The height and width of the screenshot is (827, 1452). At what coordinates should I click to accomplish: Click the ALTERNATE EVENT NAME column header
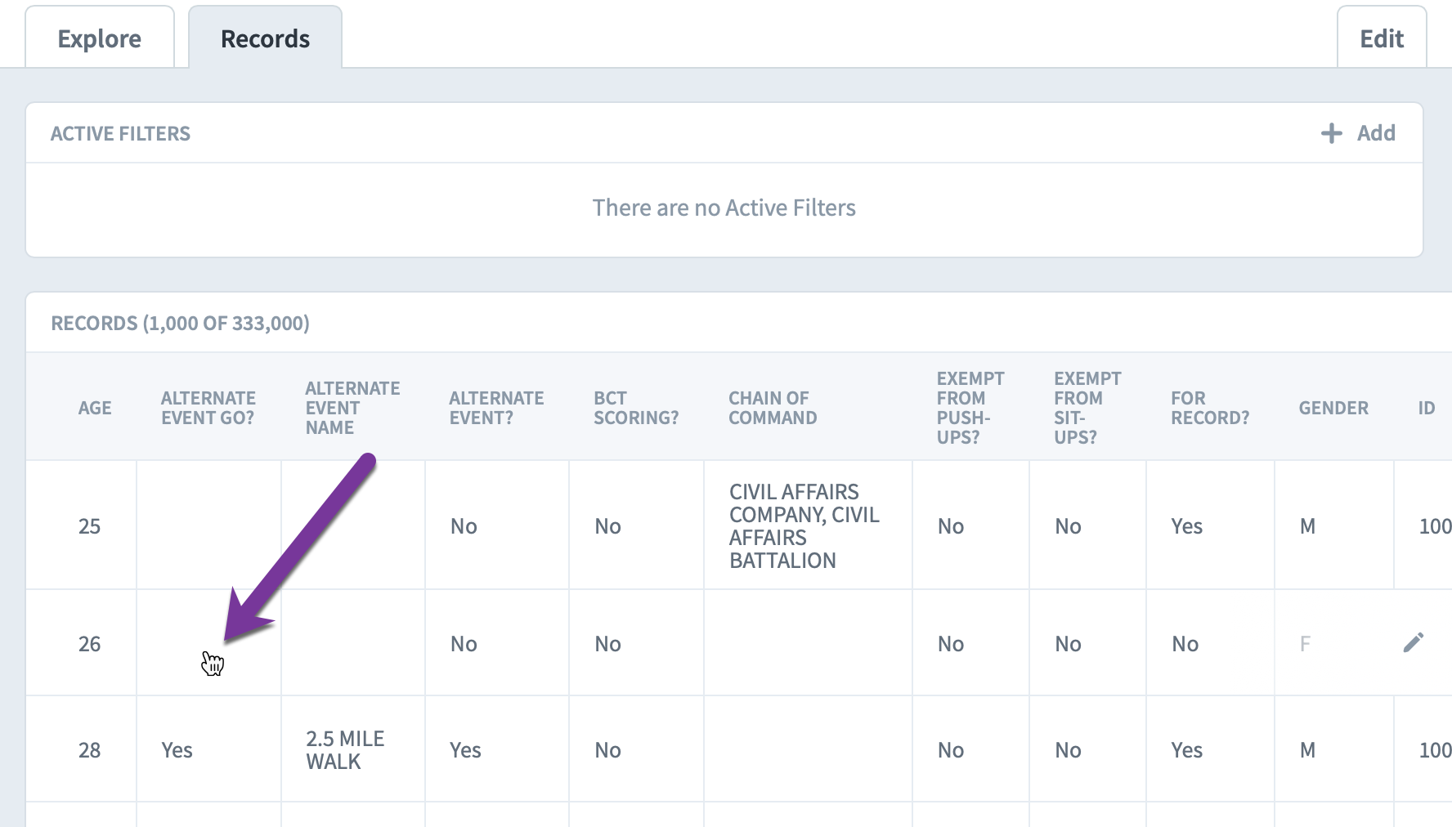[353, 408]
